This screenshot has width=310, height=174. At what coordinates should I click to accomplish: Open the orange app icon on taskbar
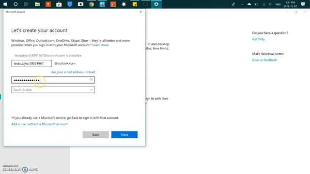[113, 4]
